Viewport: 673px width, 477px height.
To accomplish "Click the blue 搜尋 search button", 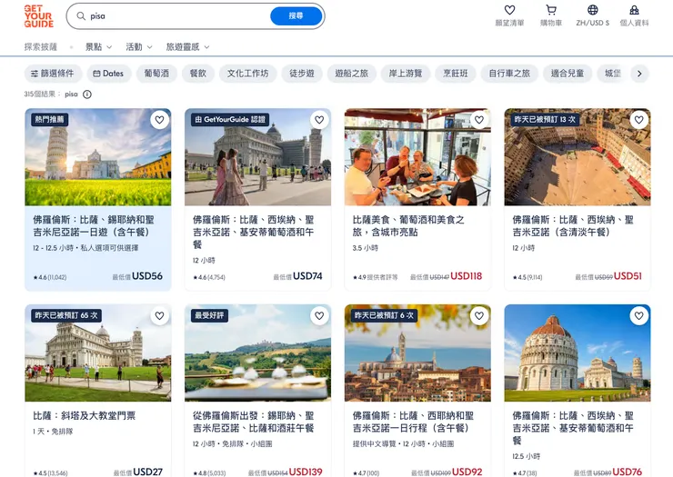I will (x=296, y=15).
